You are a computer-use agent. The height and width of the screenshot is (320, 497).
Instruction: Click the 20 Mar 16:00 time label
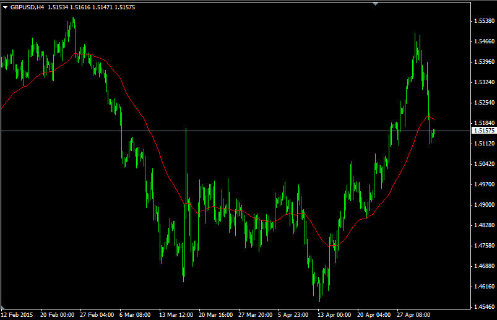click(216, 315)
